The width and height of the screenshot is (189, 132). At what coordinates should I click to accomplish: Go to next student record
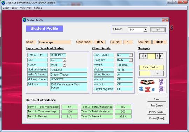tap(157, 56)
